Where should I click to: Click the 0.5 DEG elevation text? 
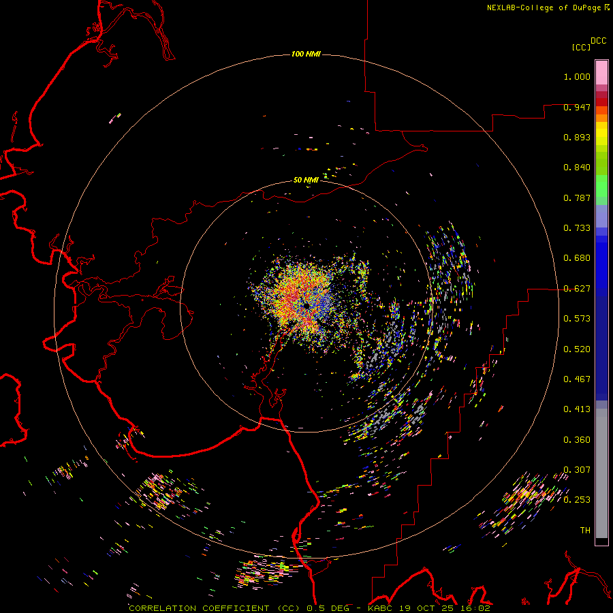tap(328, 608)
